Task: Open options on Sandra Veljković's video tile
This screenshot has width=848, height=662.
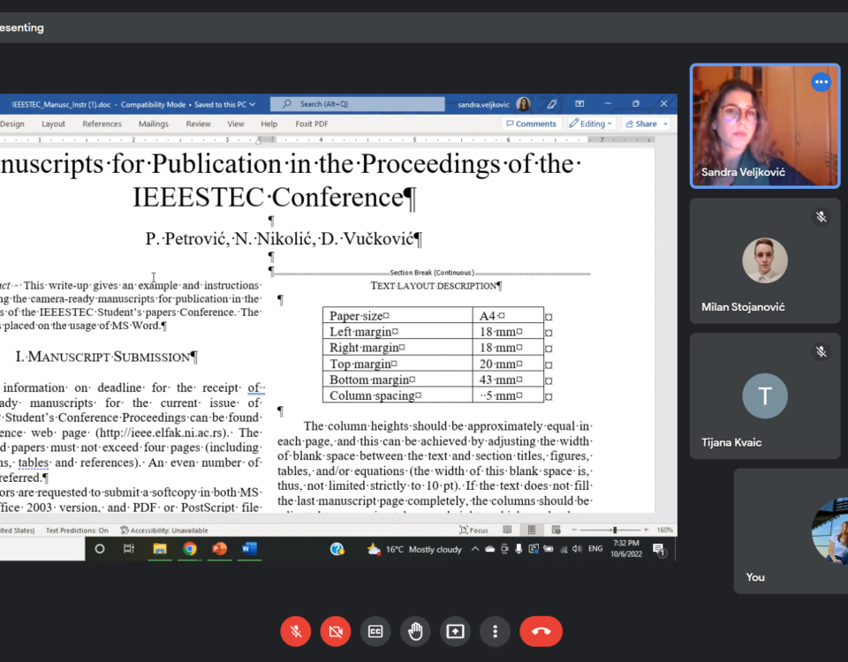Action: click(x=821, y=82)
